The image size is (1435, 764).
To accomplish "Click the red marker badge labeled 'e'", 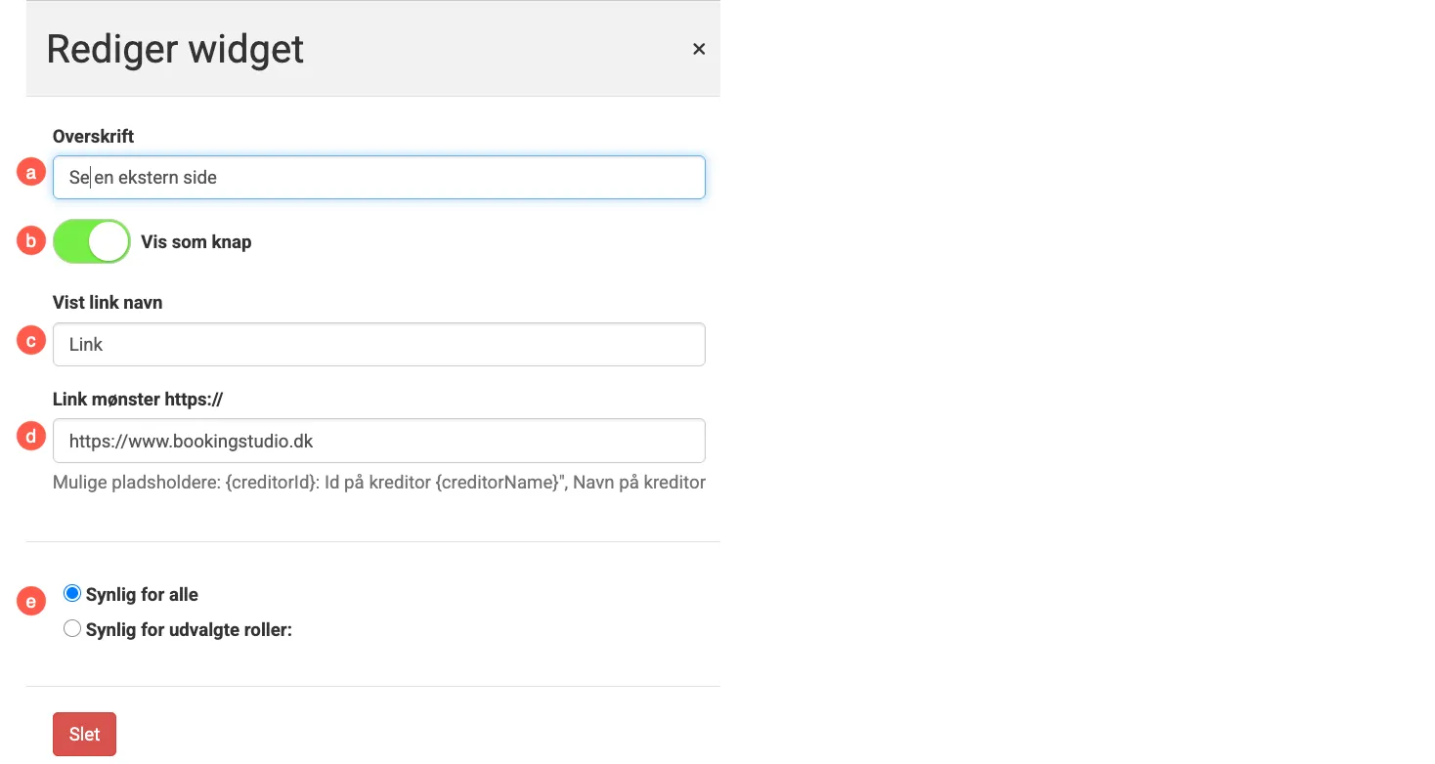I will tap(30, 601).
